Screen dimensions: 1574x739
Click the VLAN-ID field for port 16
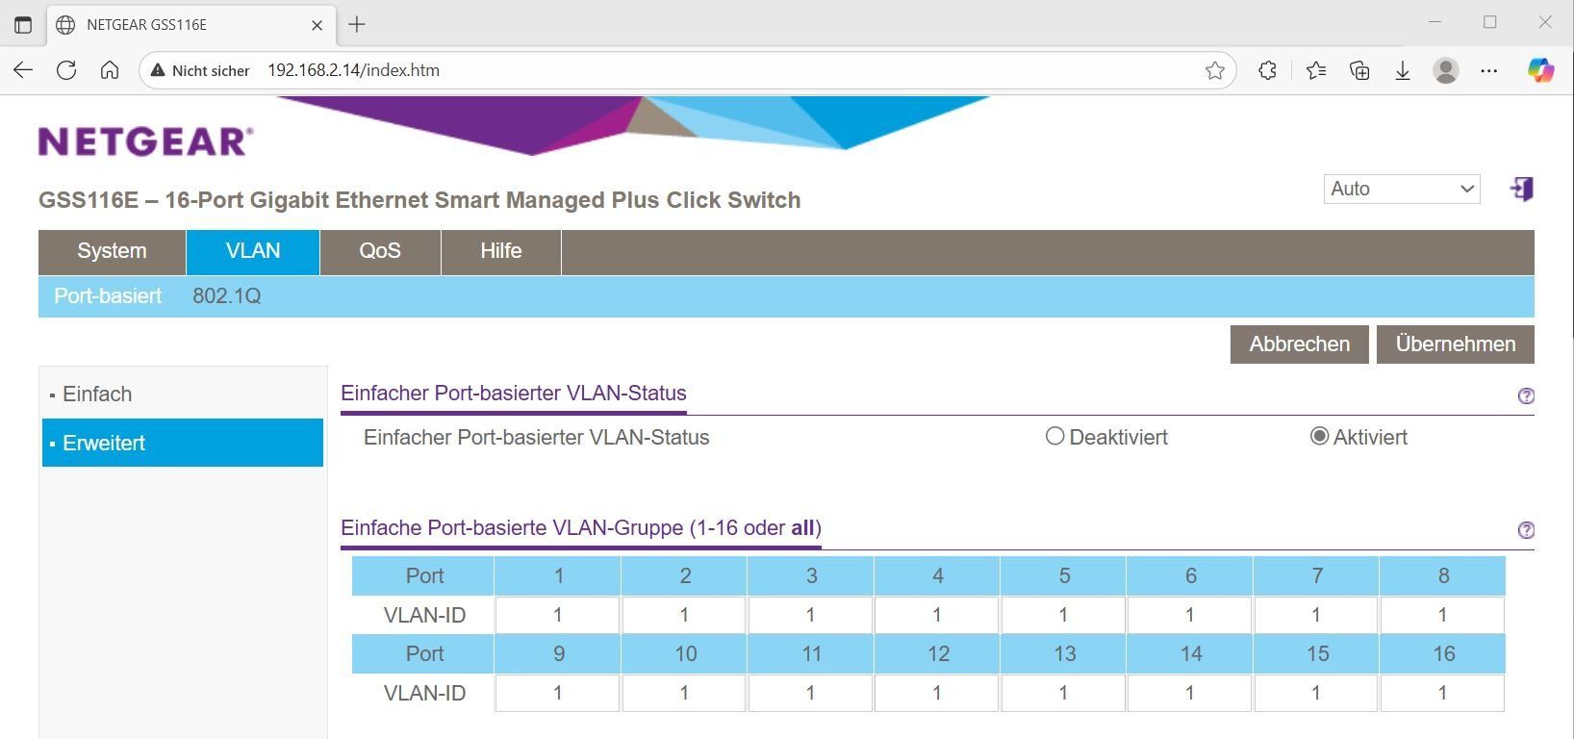1442,693
